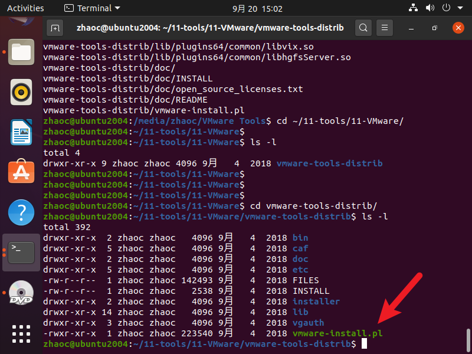Click the doc directory name in listing

click(x=300, y=259)
